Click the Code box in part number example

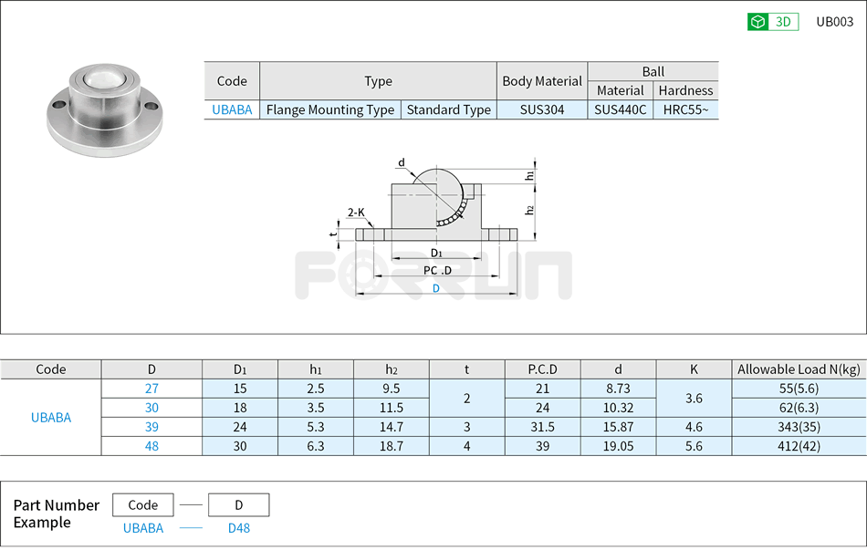[143, 504]
